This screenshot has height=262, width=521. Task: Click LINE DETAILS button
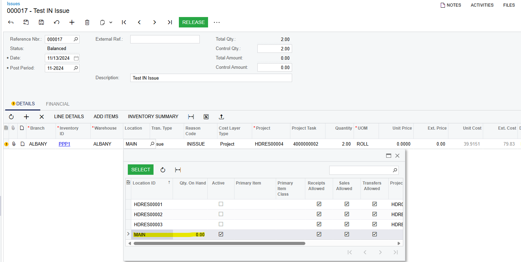tap(69, 116)
